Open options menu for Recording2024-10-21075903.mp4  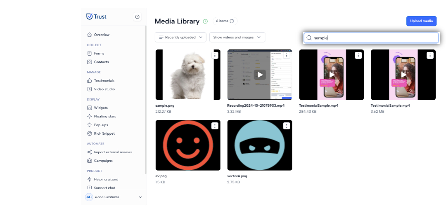point(287,55)
